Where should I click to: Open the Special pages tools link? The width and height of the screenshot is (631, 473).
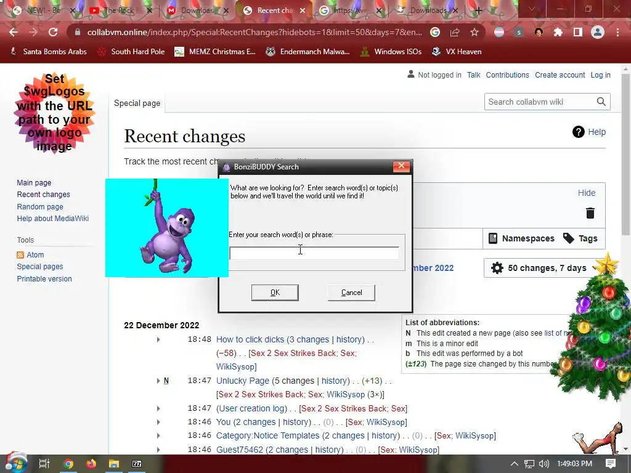tap(40, 267)
